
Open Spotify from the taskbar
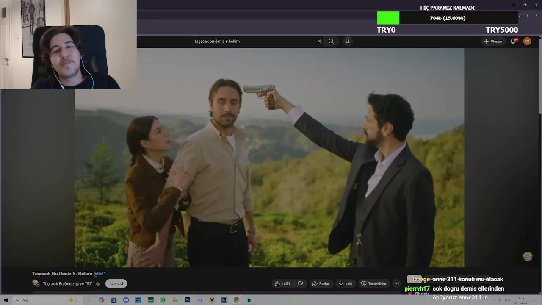[163, 300]
